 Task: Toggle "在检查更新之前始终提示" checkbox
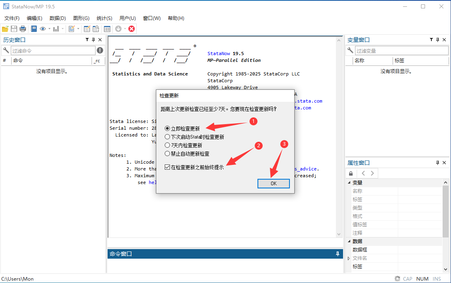167,167
